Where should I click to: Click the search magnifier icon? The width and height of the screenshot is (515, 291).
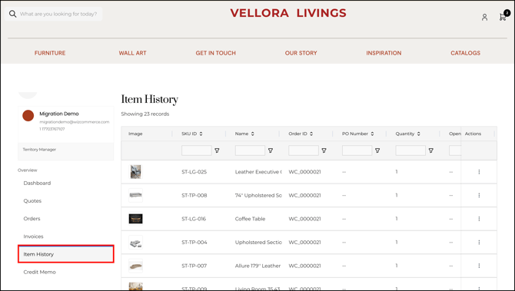click(12, 14)
